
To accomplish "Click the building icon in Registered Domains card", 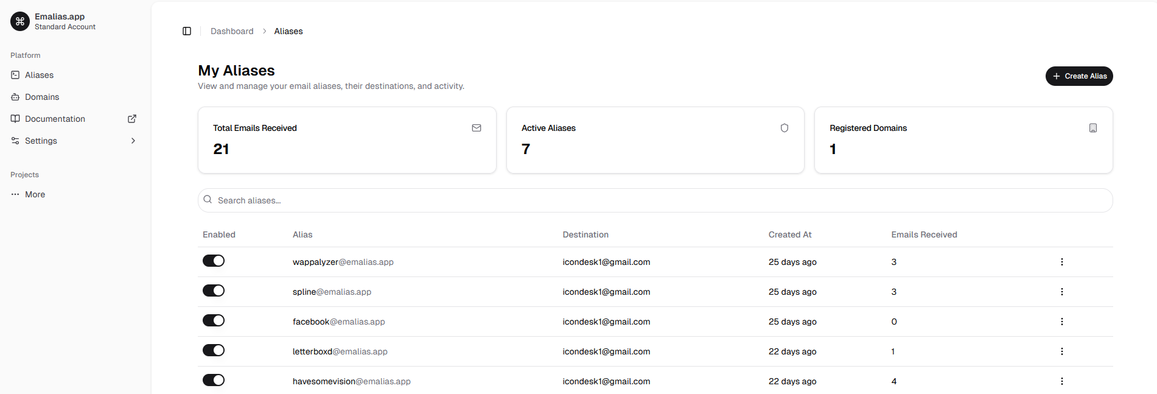I will pyautogui.click(x=1092, y=128).
